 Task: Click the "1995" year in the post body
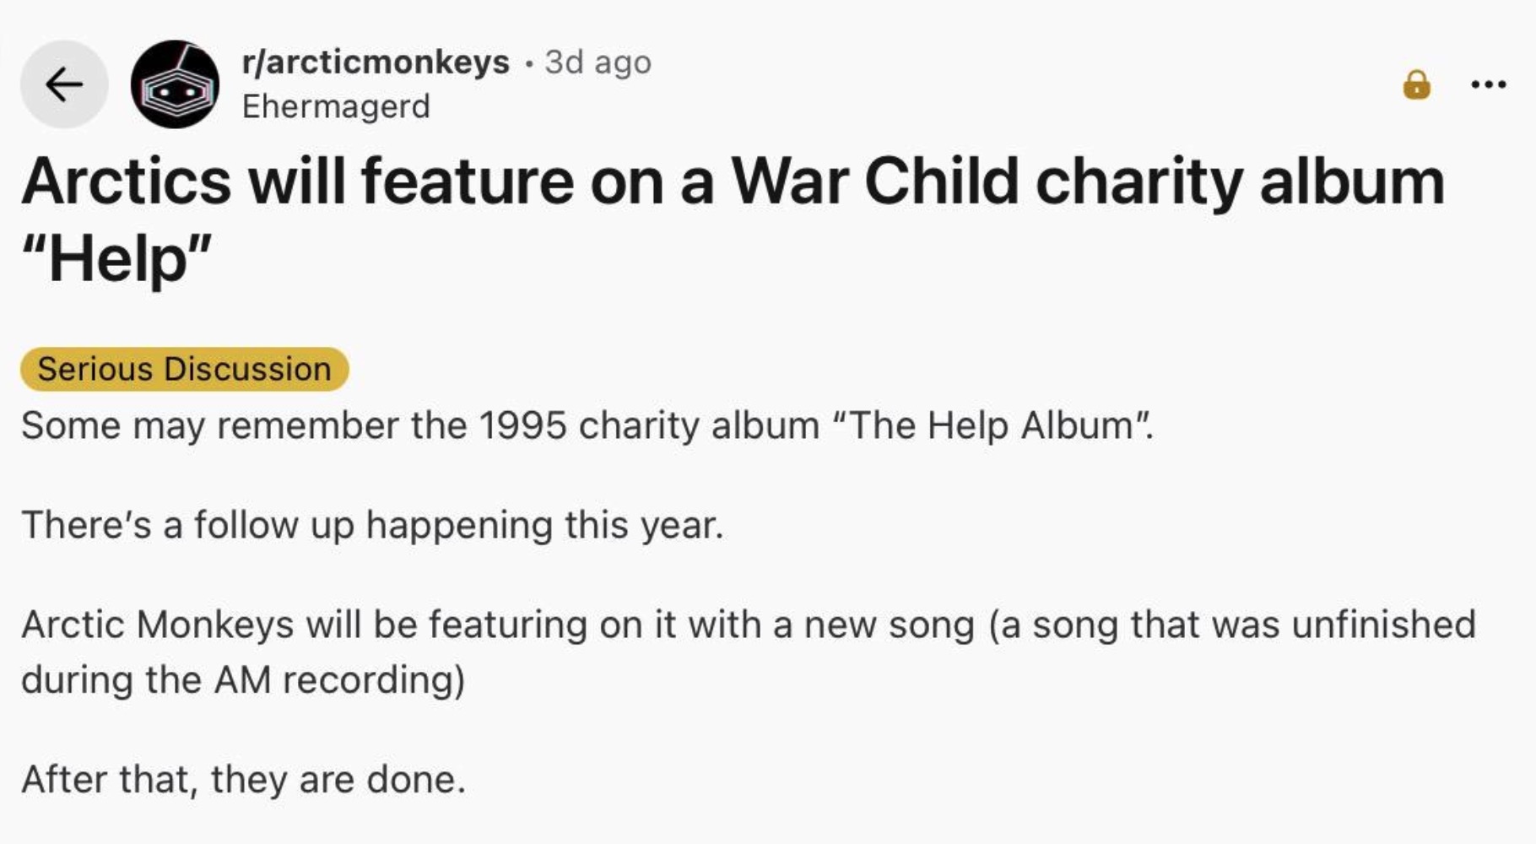pos(522,425)
